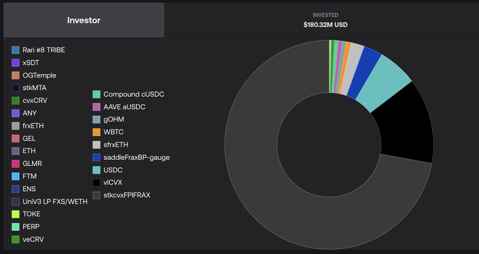Select the FTM legend label
This screenshot has width=479, height=254.
coord(29,176)
